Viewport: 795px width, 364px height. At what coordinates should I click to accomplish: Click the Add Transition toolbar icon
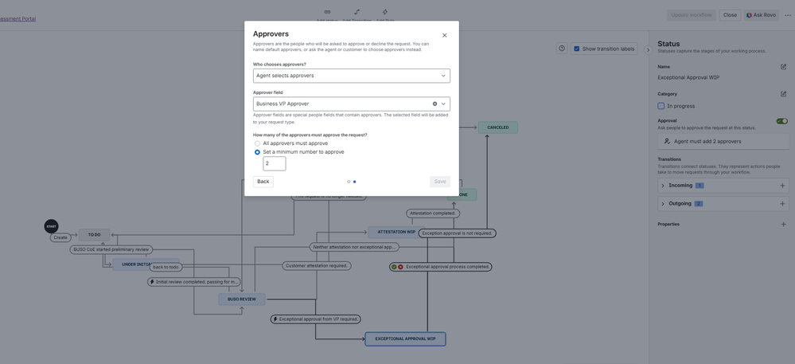357,12
